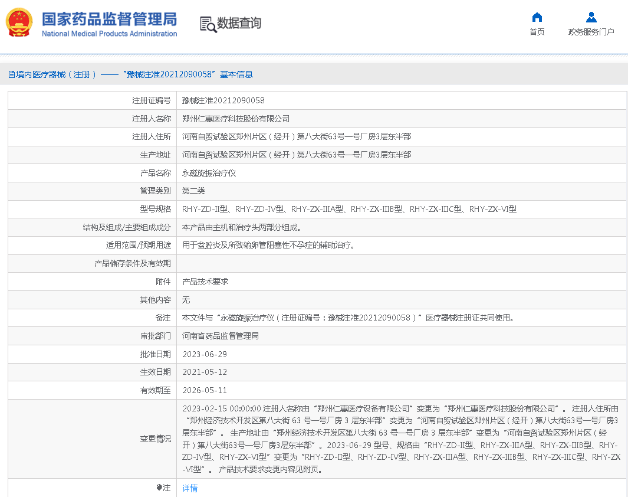628x497 pixels.
Task: Click the 有效期至 date 2026-05-11
Action: click(x=205, y=390)
